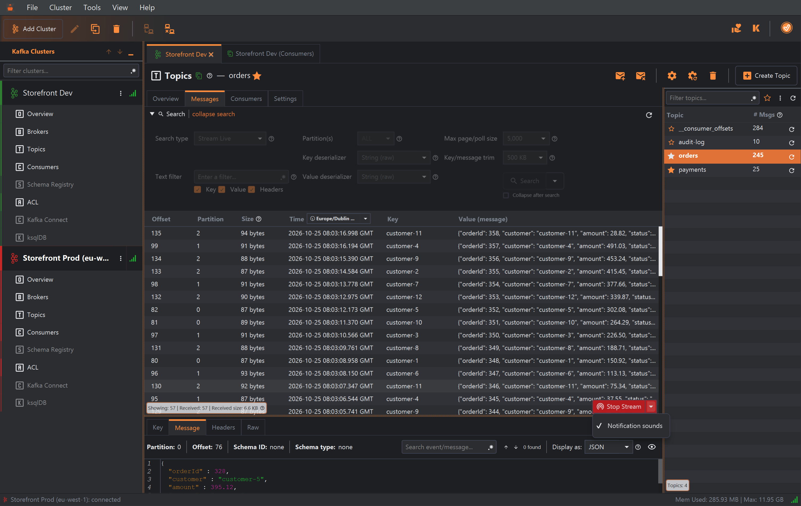Click the edit cluster pencil icon

pos(74,29)
